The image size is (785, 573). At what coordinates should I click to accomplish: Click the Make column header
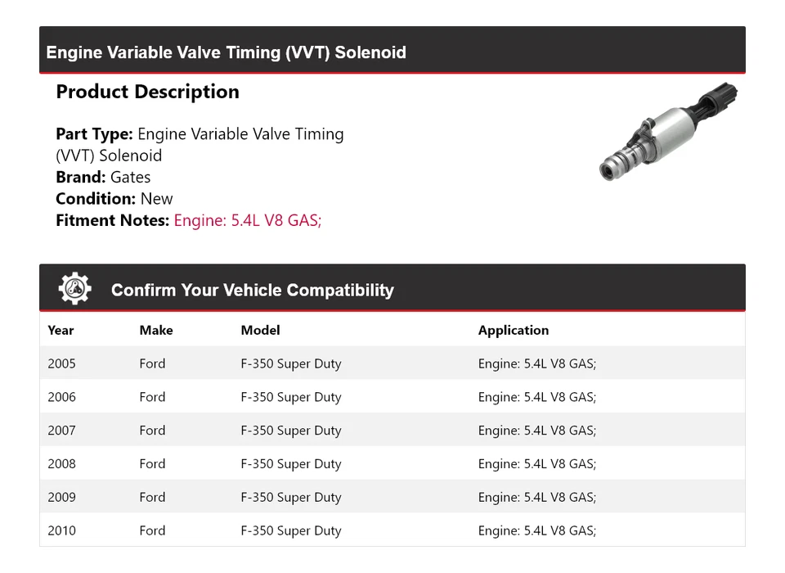(156, 330)
